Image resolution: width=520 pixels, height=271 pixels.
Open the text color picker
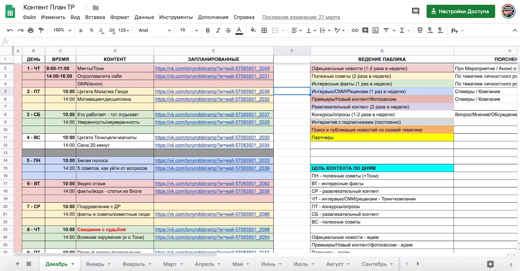click(239, 30)
